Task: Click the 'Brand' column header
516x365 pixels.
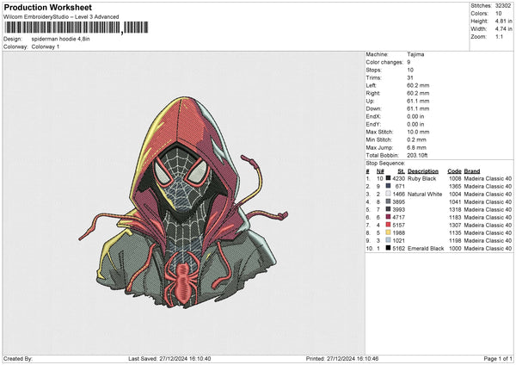Action: click(472, 171)
